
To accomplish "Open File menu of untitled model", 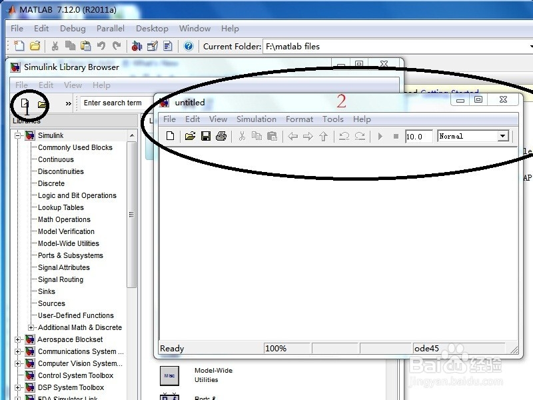I will pos(169,119).
